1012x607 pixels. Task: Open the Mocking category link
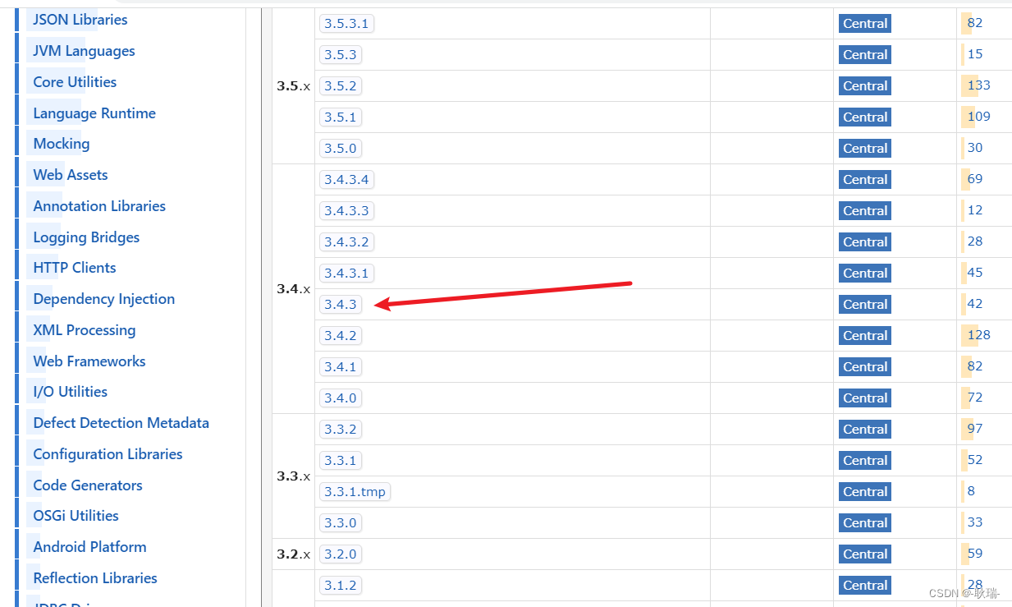pos(62,144)
